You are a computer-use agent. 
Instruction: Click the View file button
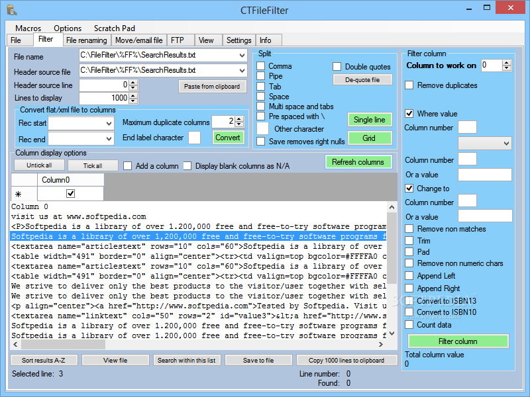[115, 360]
